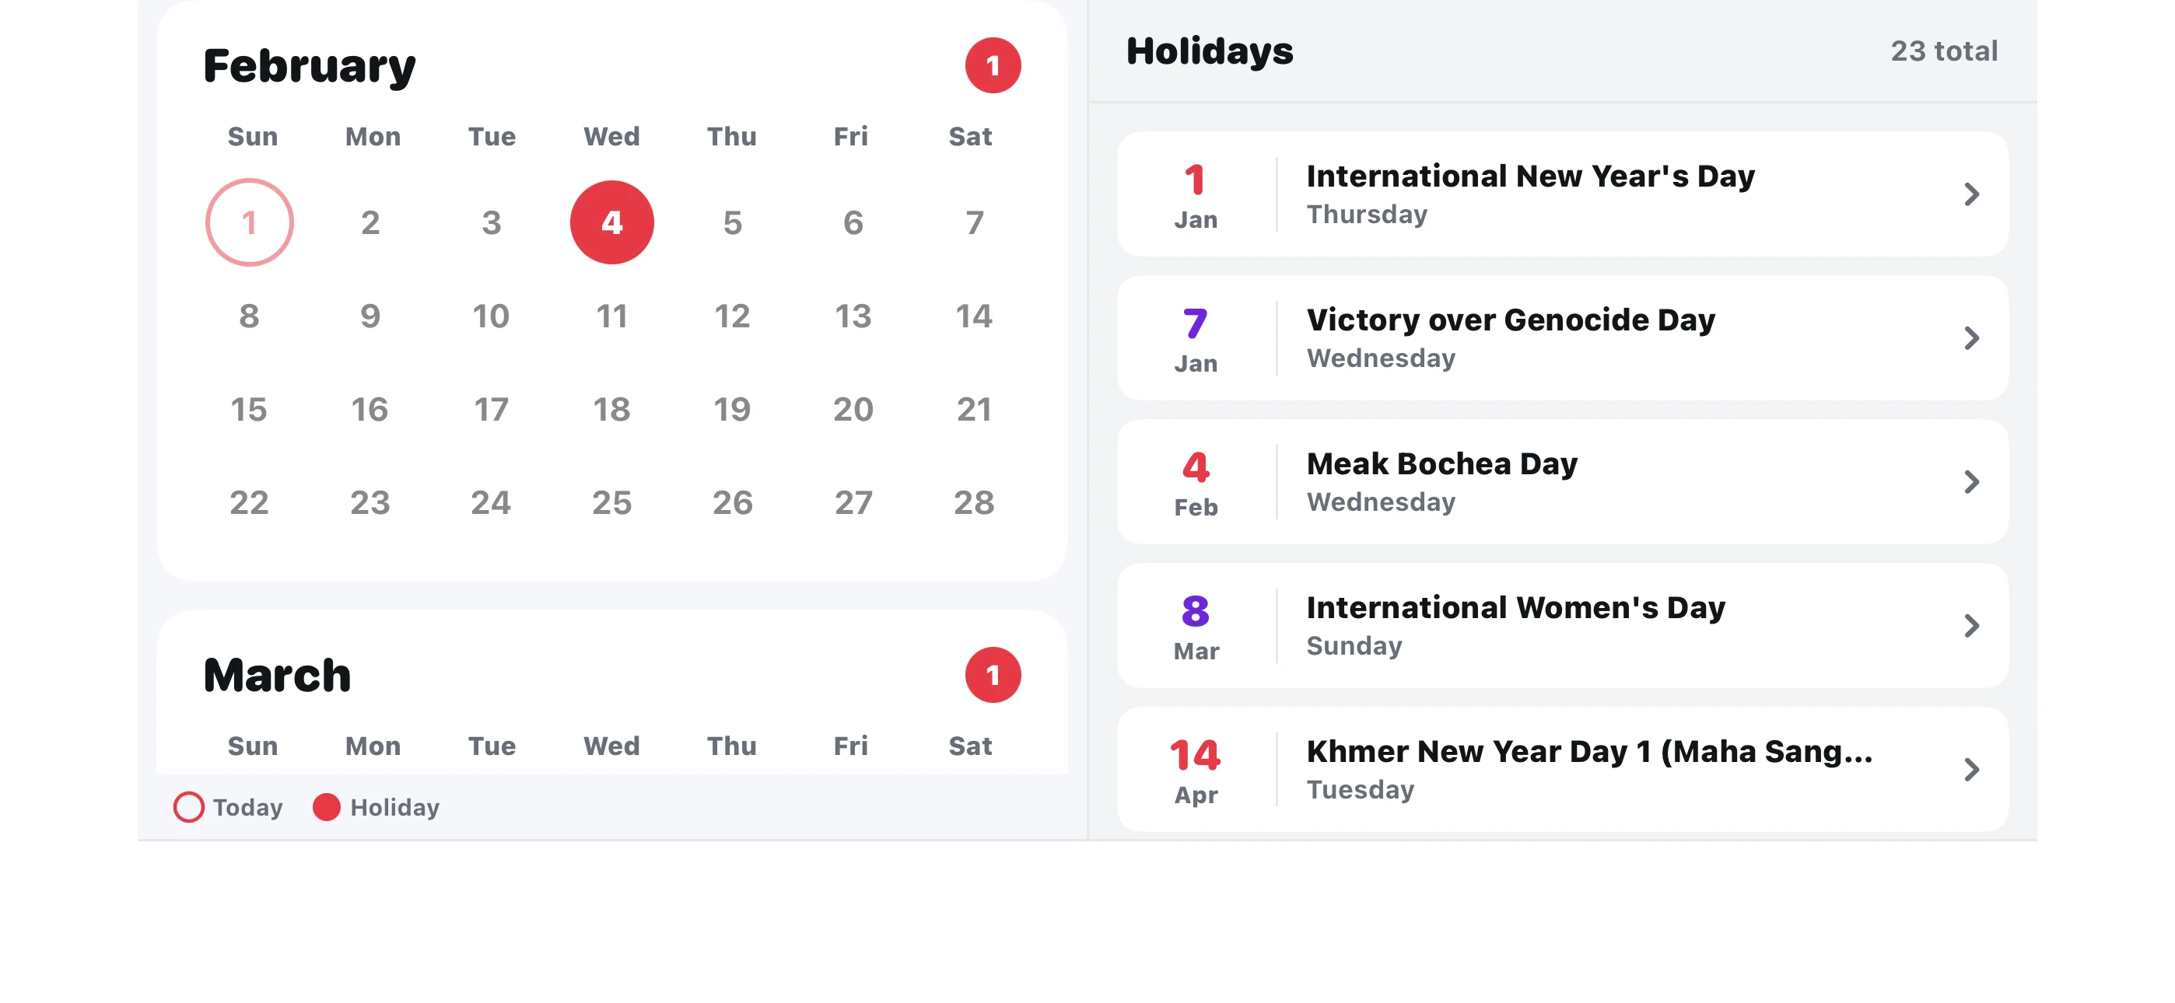Viewport: 2175px width, 1003px height.
Task: Click the March month heading
Action: pyautogui.click(x=276, y=674)
